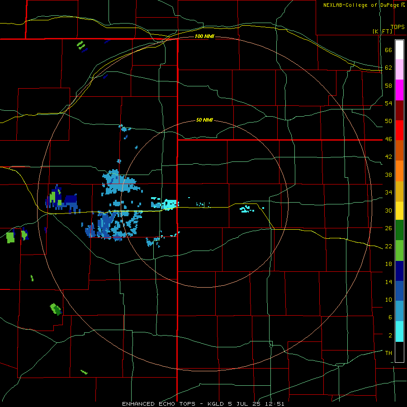Select the bright orange legend color swatch
This screenshot has width=407, height=407.
tap(399, 171)
